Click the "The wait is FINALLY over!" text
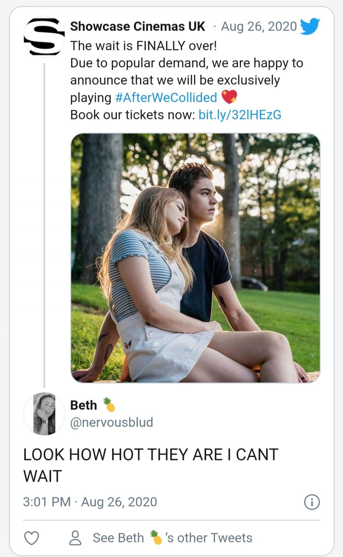This screenshot has height=557, width=343. (x=143, y=46)
